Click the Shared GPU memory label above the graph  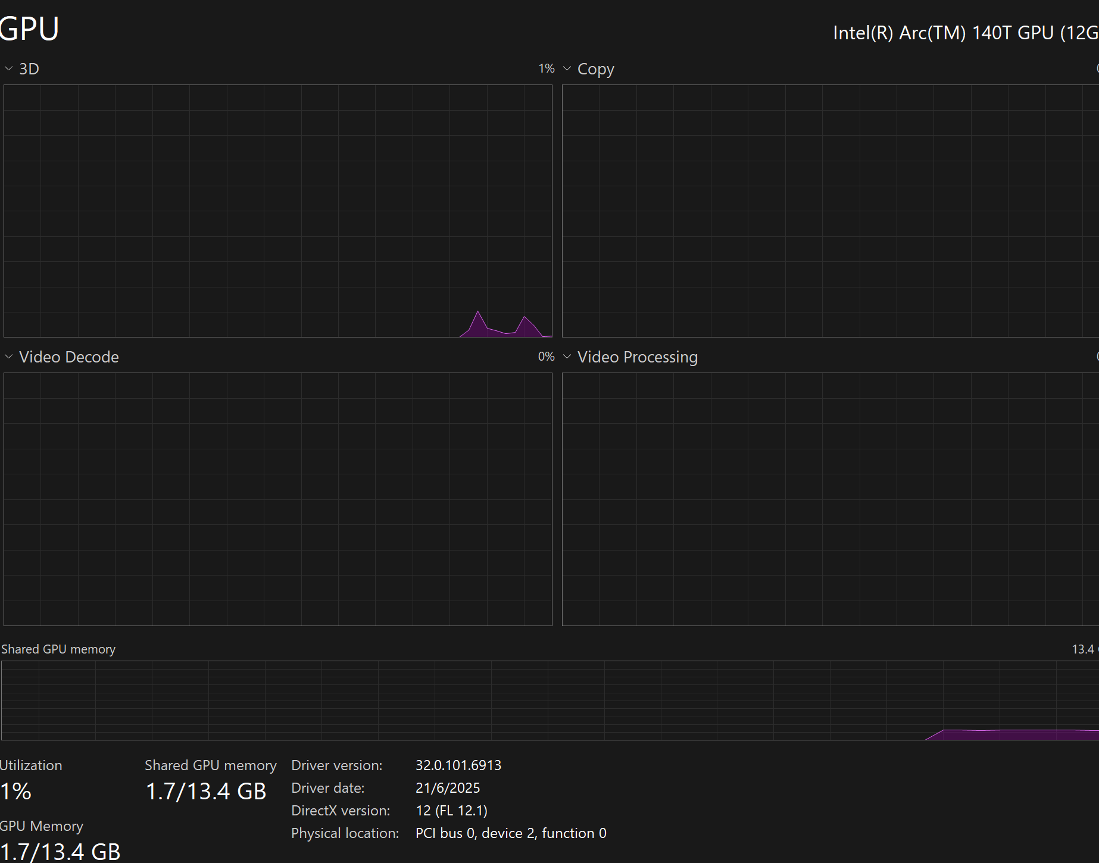pyautogui.click(x=58, y=649)
